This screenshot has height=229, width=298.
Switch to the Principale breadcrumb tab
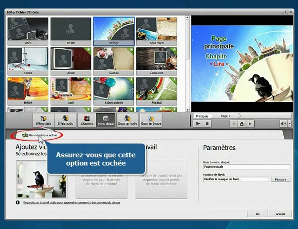pos(202,116)
